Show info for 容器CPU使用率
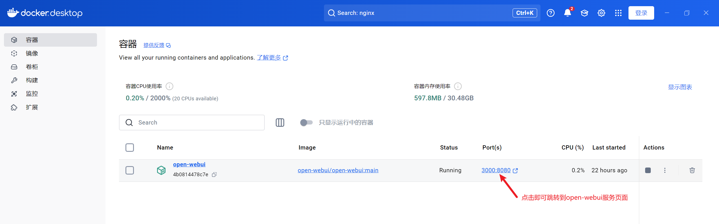This screenshot has width=719, height=224. (x=169, y=86)
